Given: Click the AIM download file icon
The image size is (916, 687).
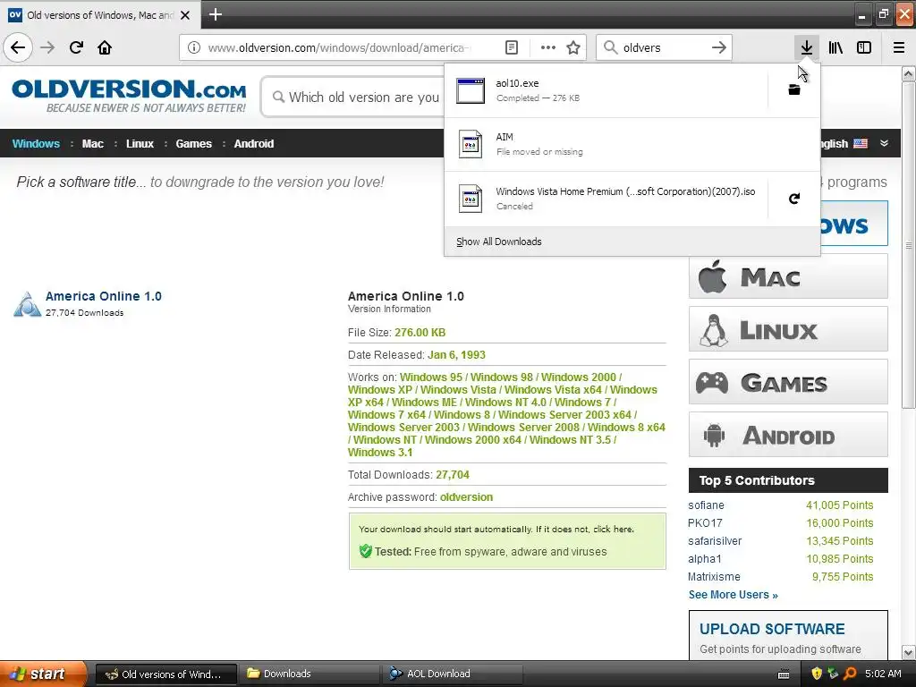Looking at the screenshot, I should point(471,144).
